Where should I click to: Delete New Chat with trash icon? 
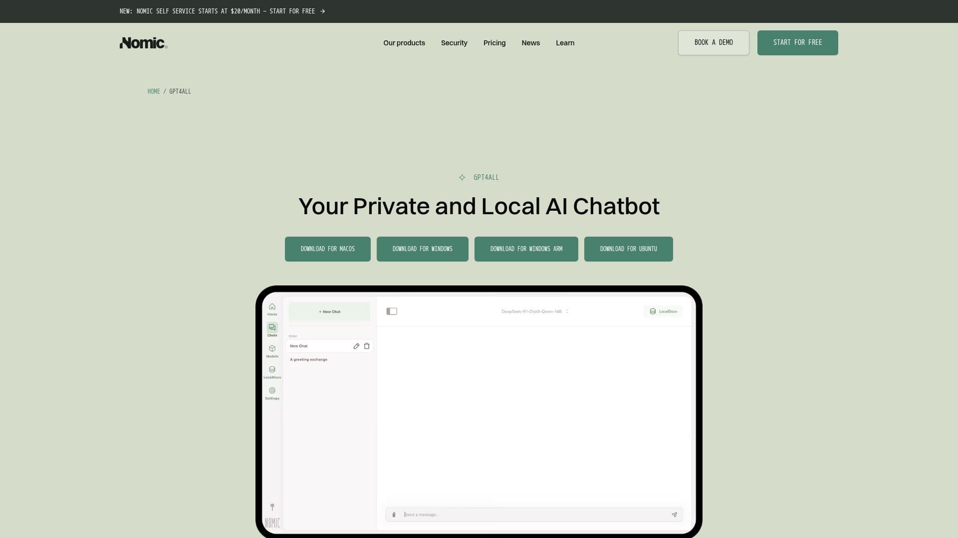[x=367, y=346]
